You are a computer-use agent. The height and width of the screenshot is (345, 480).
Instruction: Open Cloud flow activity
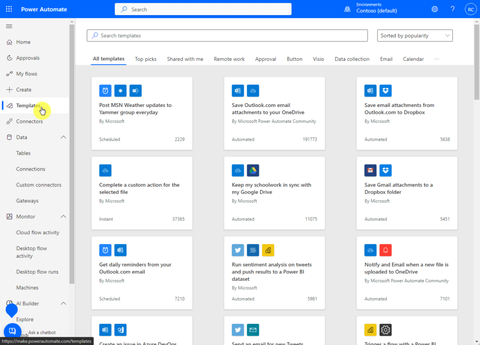coord(37,232)
